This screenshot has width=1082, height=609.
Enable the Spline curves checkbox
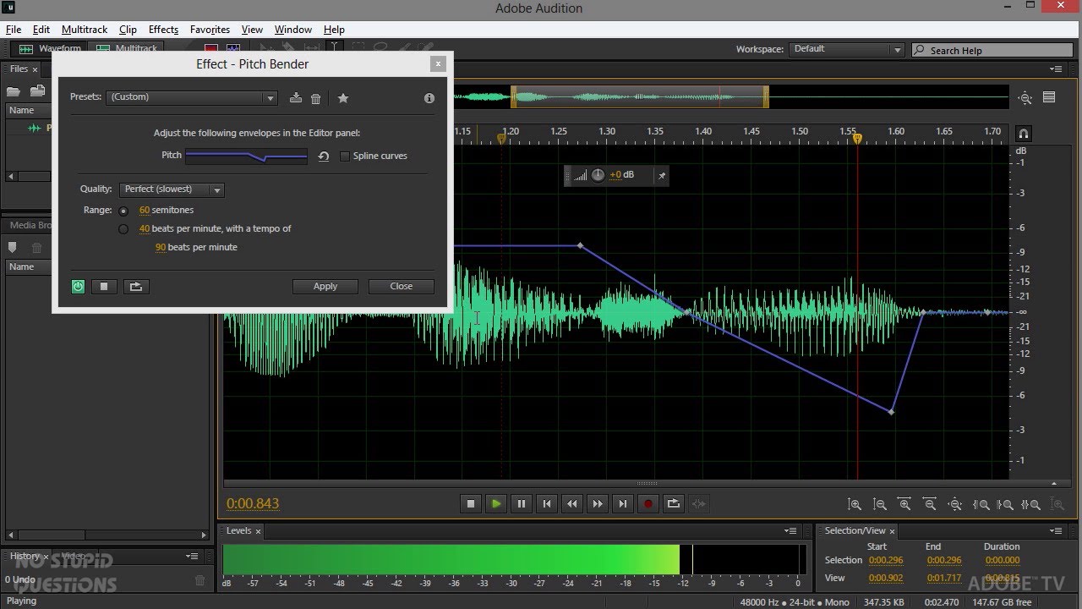(345, 156)
